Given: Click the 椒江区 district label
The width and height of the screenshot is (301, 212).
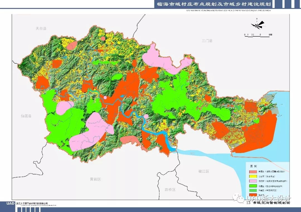Looking at the screenshot, I should pyautogui.click(x=204, y=171).
